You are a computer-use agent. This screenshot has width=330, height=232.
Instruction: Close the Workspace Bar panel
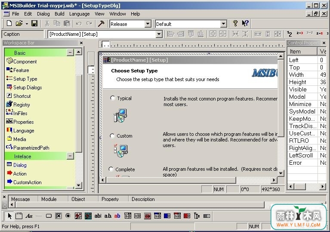(x=81, y=43)
